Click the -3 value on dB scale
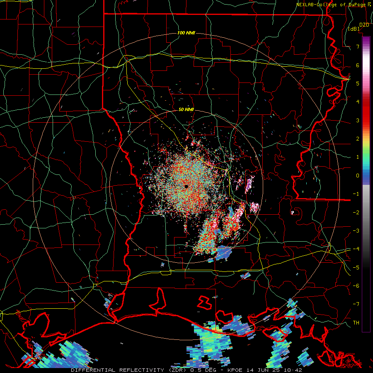The height and width of the screenshot is (373, 373). point(356,231)
